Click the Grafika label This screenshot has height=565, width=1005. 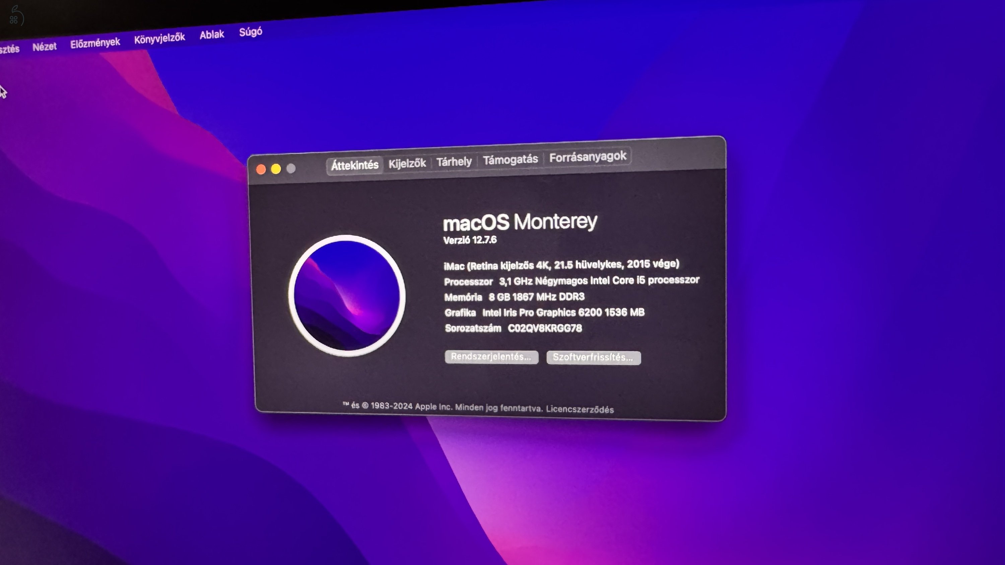click(460, 313)
